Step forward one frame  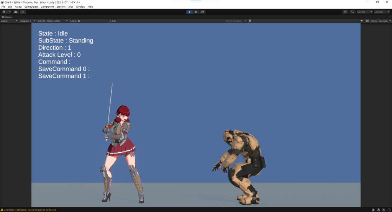click(203, 12)
